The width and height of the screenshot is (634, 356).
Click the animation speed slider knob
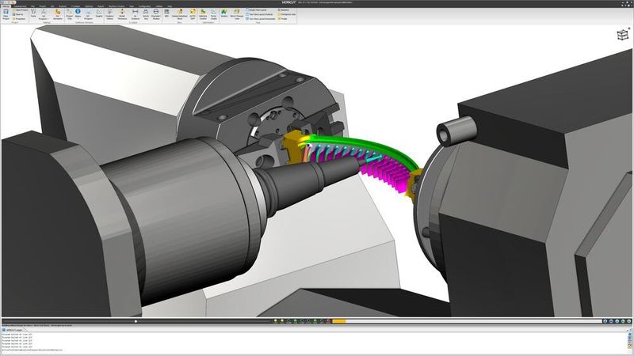click(136, 321)
